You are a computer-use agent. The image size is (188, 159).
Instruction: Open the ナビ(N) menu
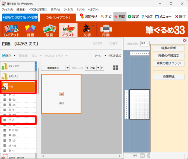point(80,10)
